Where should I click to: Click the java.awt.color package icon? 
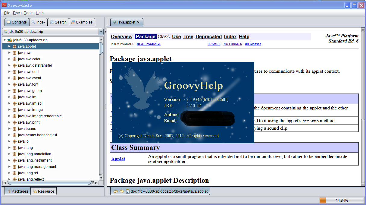pyautogui.click(x=14, y=59)
